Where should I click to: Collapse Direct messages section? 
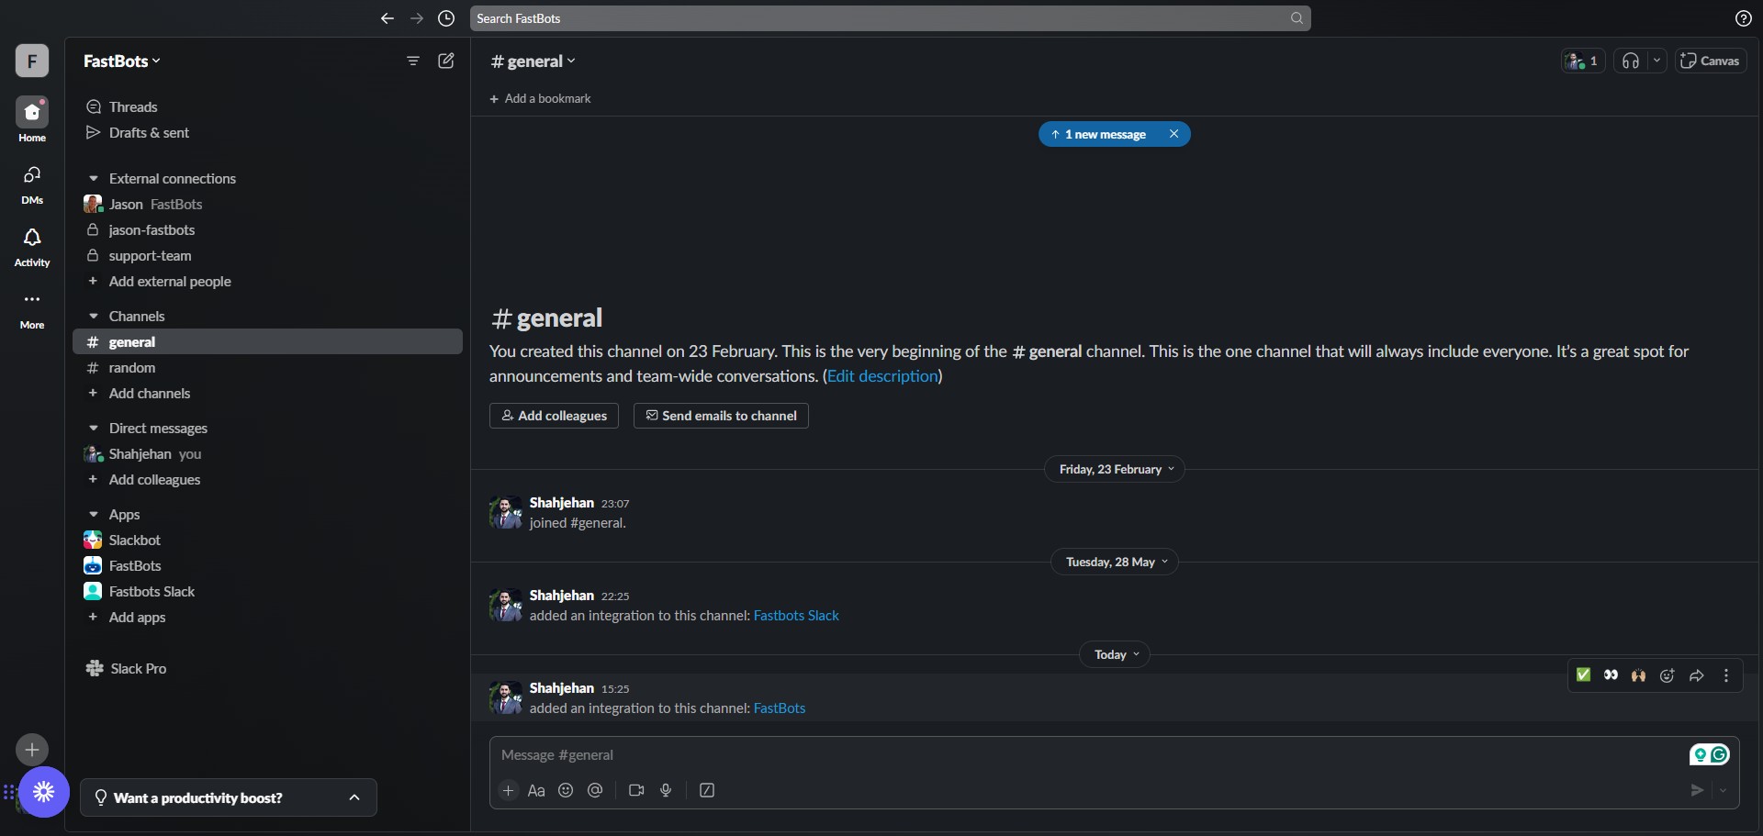pos(94,429)
